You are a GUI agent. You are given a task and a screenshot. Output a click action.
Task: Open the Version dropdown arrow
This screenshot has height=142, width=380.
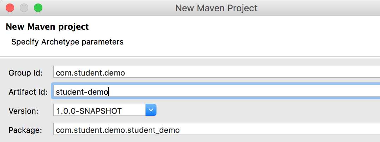(x=151, y=111)
